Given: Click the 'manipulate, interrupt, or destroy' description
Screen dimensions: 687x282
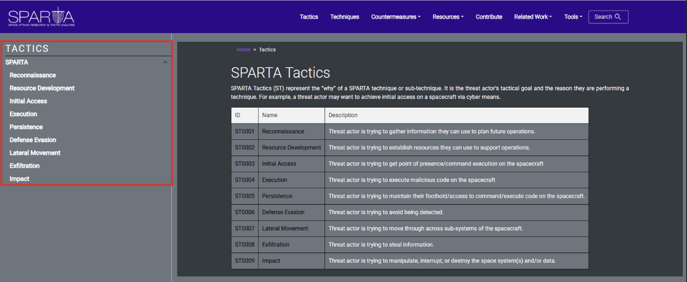Looking at the screenshot, I should [457, 261].
